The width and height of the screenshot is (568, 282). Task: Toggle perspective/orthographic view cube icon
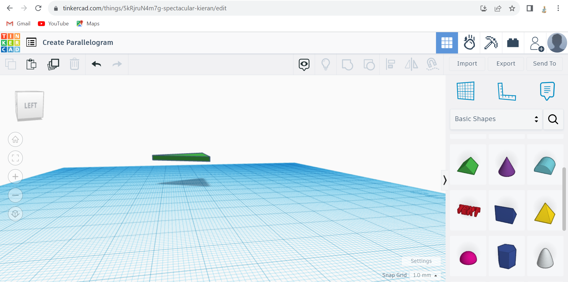coord(15,214)
